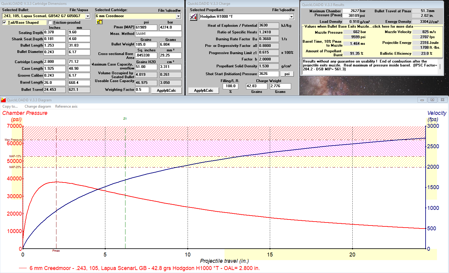This screenshot has height=273, width=449.
Task: Click the Maximum Case Capacity grains H2O field
Action: (146, 67)
